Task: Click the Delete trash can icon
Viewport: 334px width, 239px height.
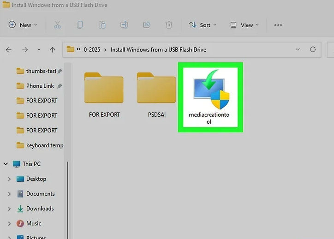Action: (x=169, y=25)
